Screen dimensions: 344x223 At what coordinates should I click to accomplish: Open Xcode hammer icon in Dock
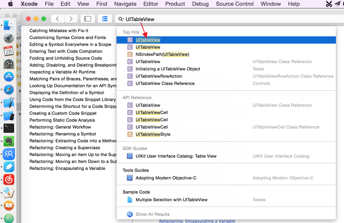[9, 103]
